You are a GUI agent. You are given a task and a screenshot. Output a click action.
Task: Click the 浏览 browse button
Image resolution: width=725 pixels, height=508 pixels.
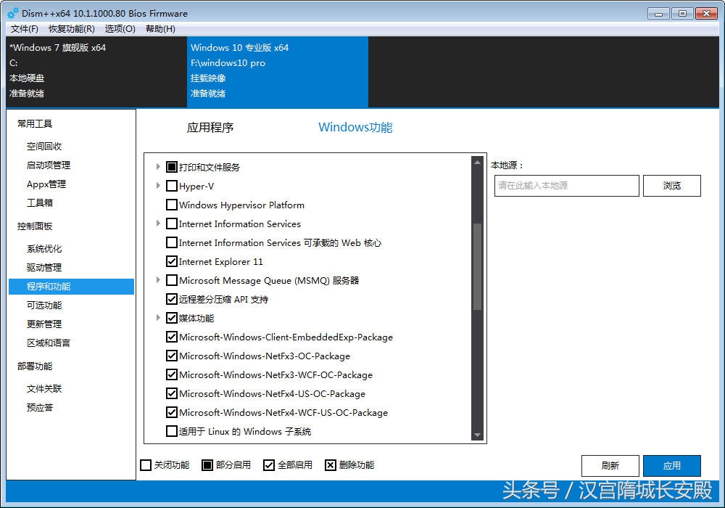click(x=671, y=186)
